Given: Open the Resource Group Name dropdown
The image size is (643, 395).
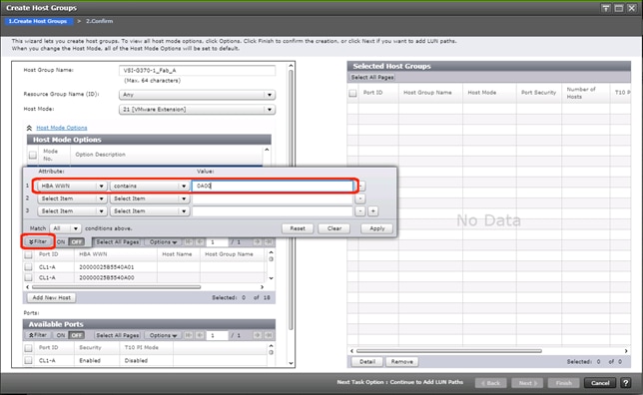Looking at the screenshot, I should (197, 95).
